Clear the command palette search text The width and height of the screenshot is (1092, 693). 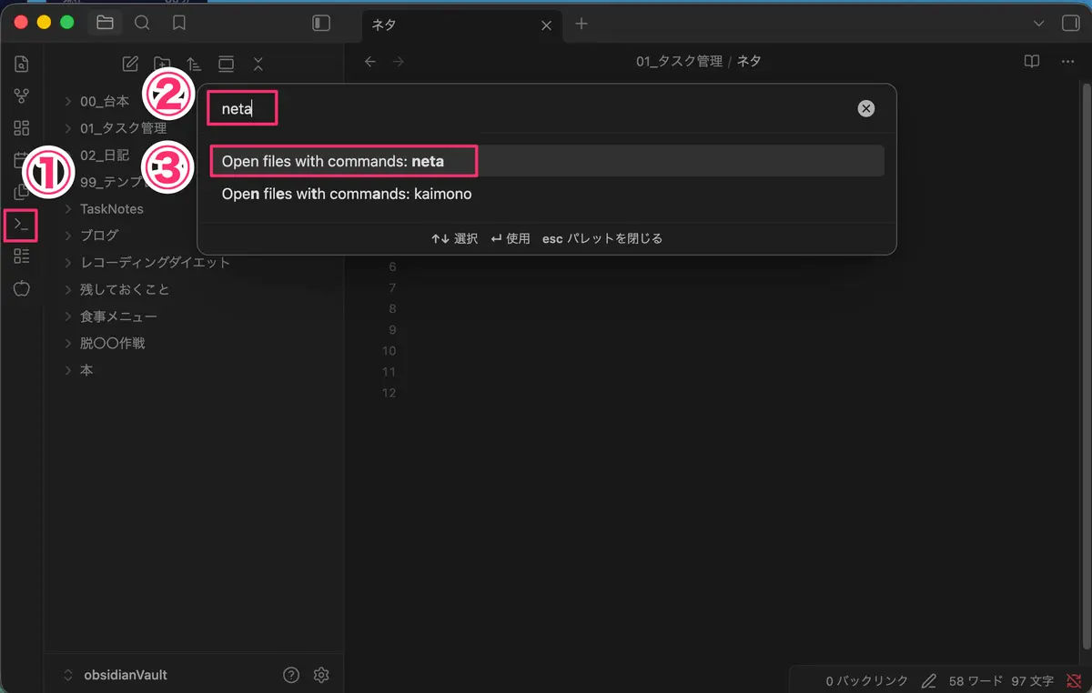(866, 108)
